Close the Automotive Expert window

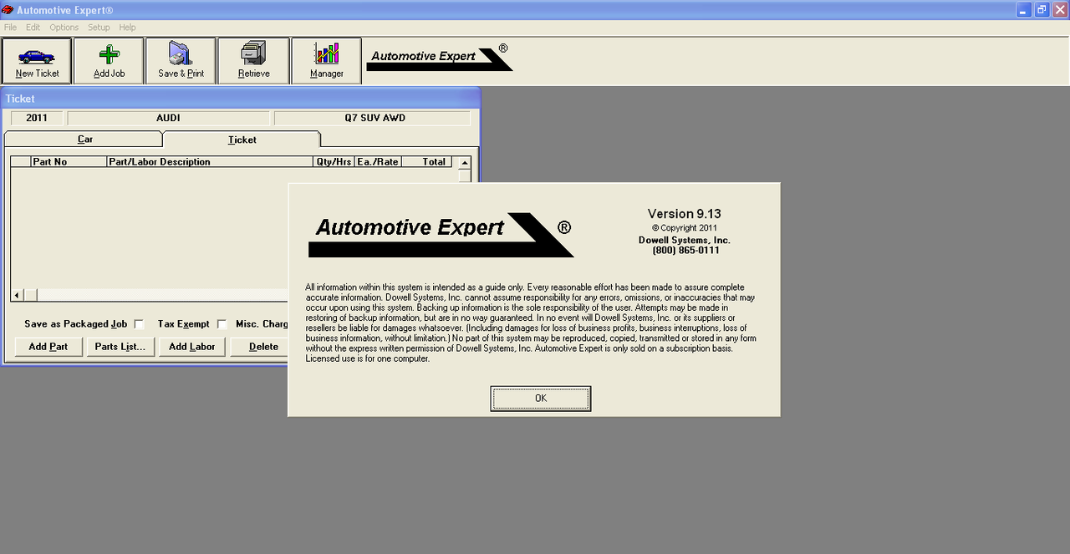coord(1059,10)
